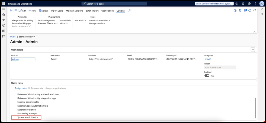Open the USMF company picker
This screenshot has width=266, height=123.
(214, 4)
